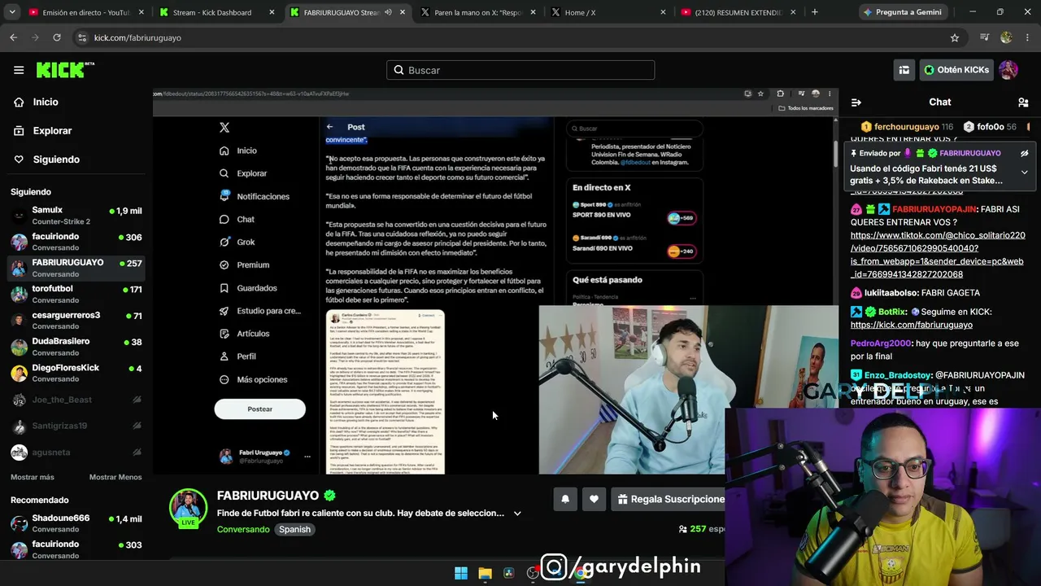This screenshot has height=586, width=1041.
Task: Open Chrome media controls icon
Action: point(985,37)
